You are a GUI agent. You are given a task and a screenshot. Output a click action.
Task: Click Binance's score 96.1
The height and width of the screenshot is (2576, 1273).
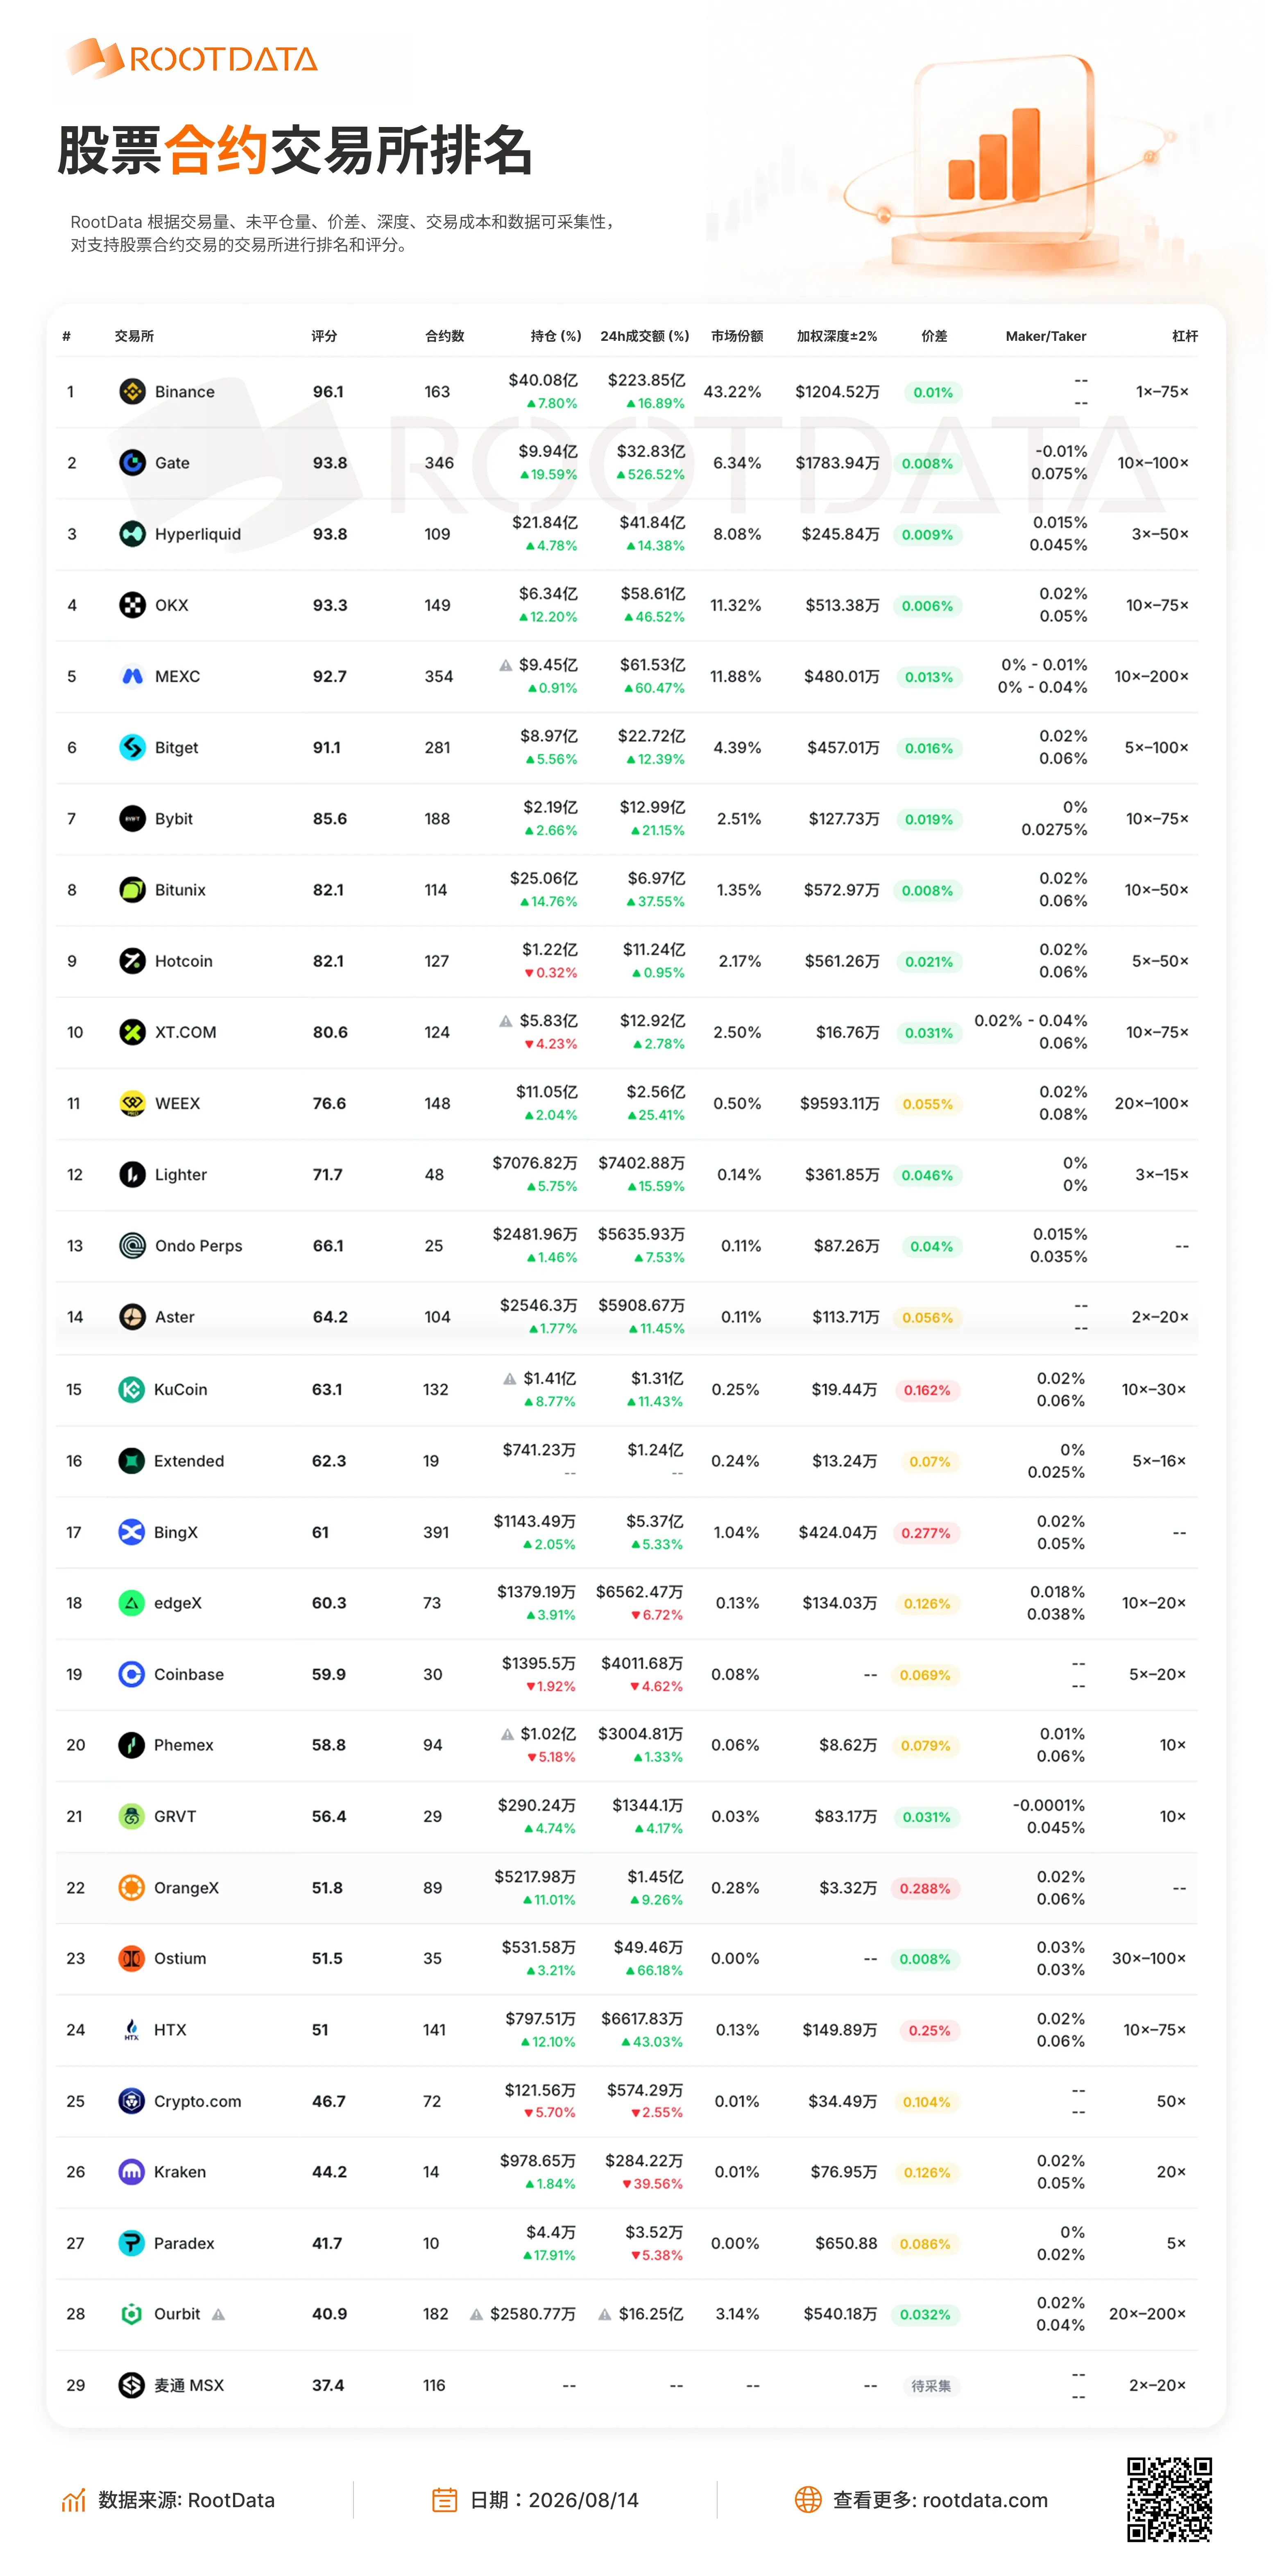[x=328, y=392]
